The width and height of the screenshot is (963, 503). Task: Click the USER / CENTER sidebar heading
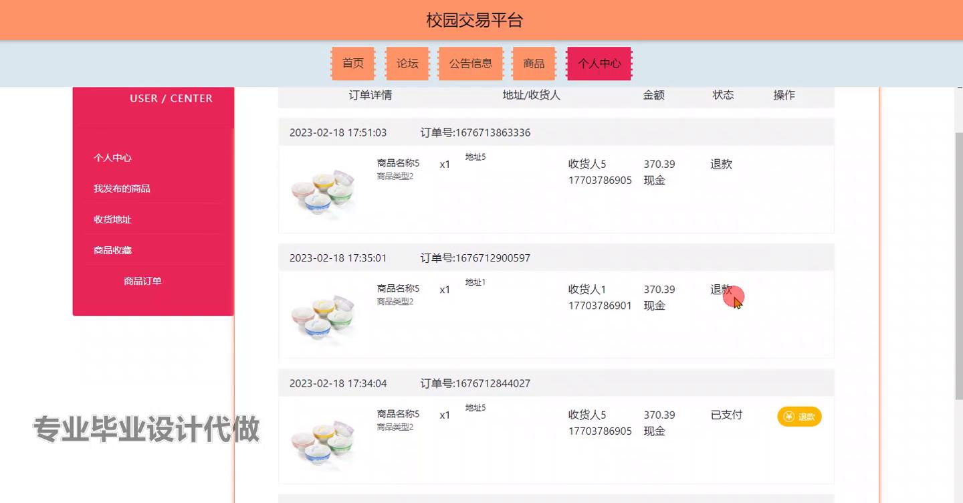(x=171, y=98)
